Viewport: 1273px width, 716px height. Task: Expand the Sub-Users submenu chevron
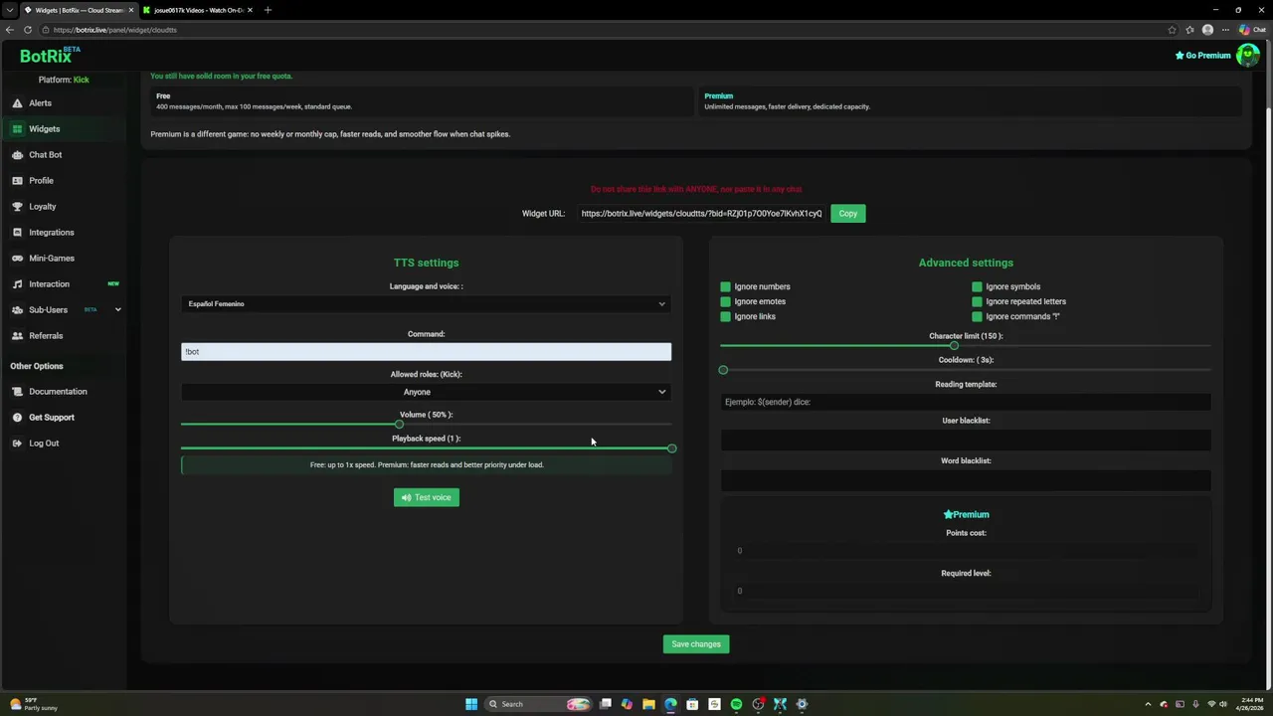coord(117,310)
